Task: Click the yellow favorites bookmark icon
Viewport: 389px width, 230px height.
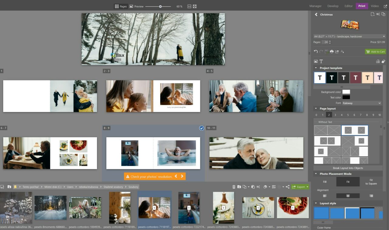Action: (x=15, y=187)
